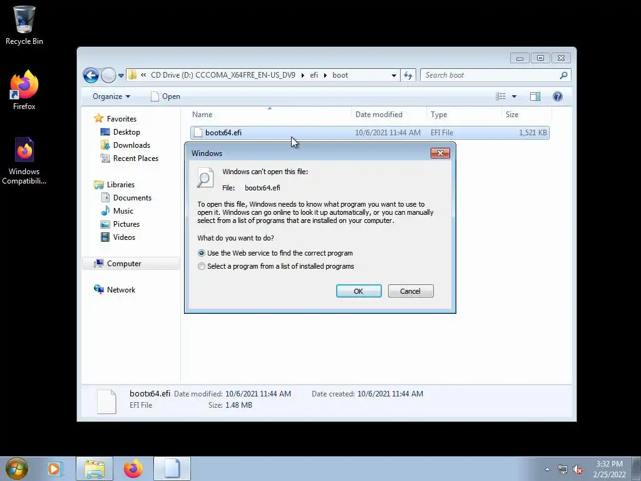The width and height of the screenshot is (641, 481).
Task: Show hidden tray icons arrow
Action: (x=547, y=469)
